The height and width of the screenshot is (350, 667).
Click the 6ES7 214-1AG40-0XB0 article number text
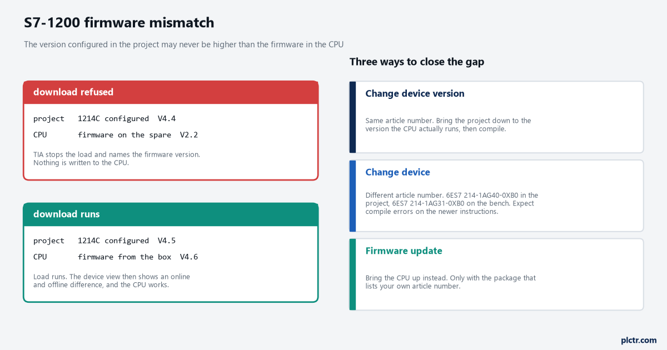point(479,195)
